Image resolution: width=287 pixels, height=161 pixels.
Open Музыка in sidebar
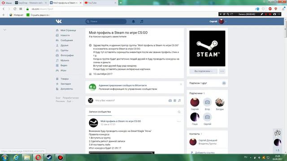(62, 60)
